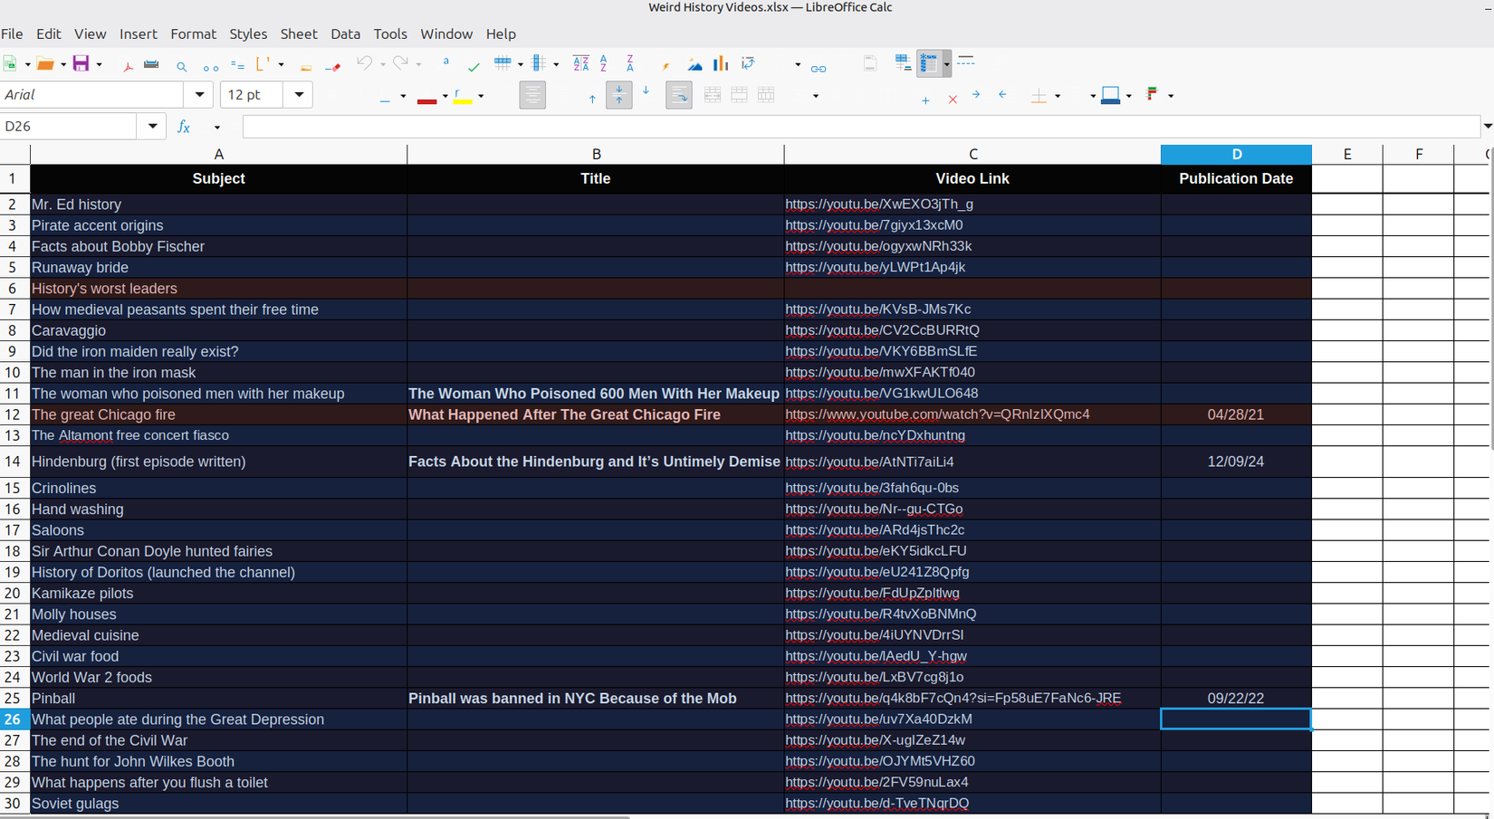Delete a decimal place with red X icon

[x=953, y=100]
